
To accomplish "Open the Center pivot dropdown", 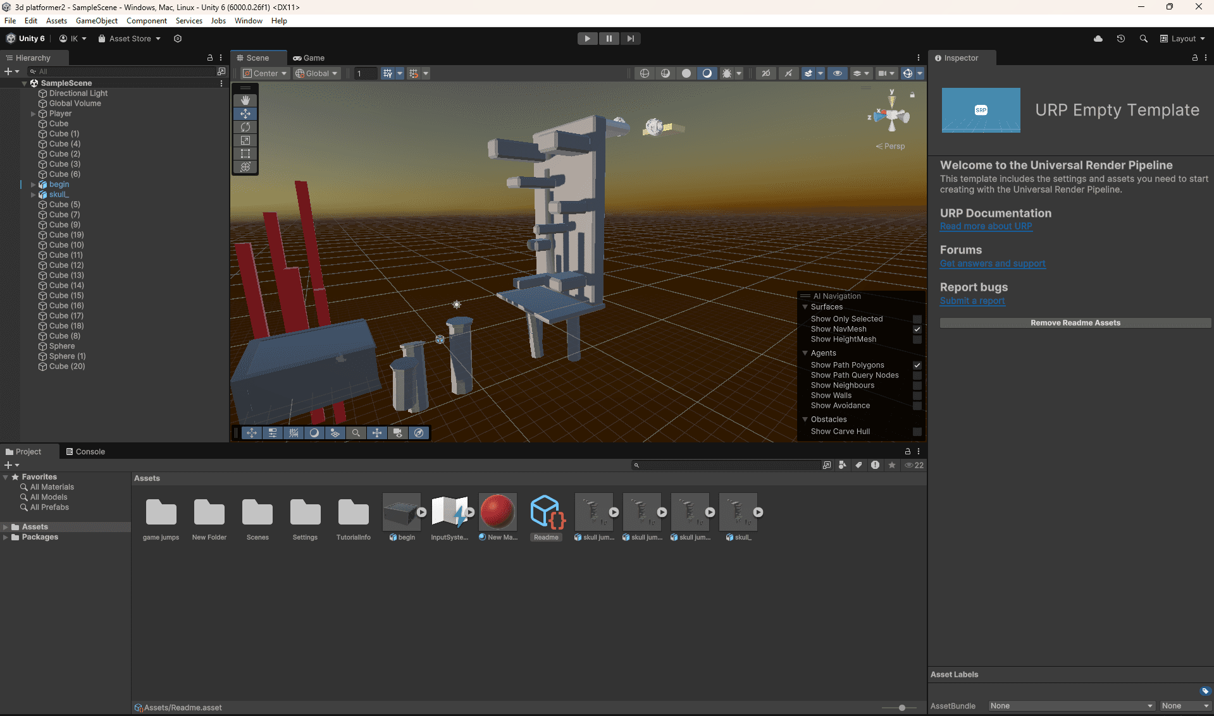I will coord(265,73).
